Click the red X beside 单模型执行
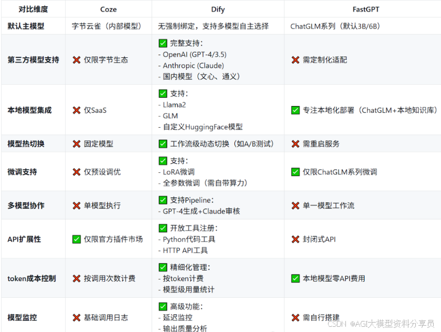Screen dimensions: 441x332 (x=77, y=205)
